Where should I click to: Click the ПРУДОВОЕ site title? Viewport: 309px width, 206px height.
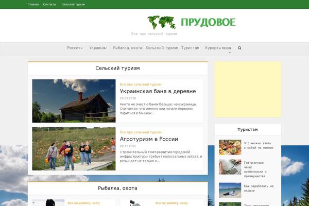(208, 22)
